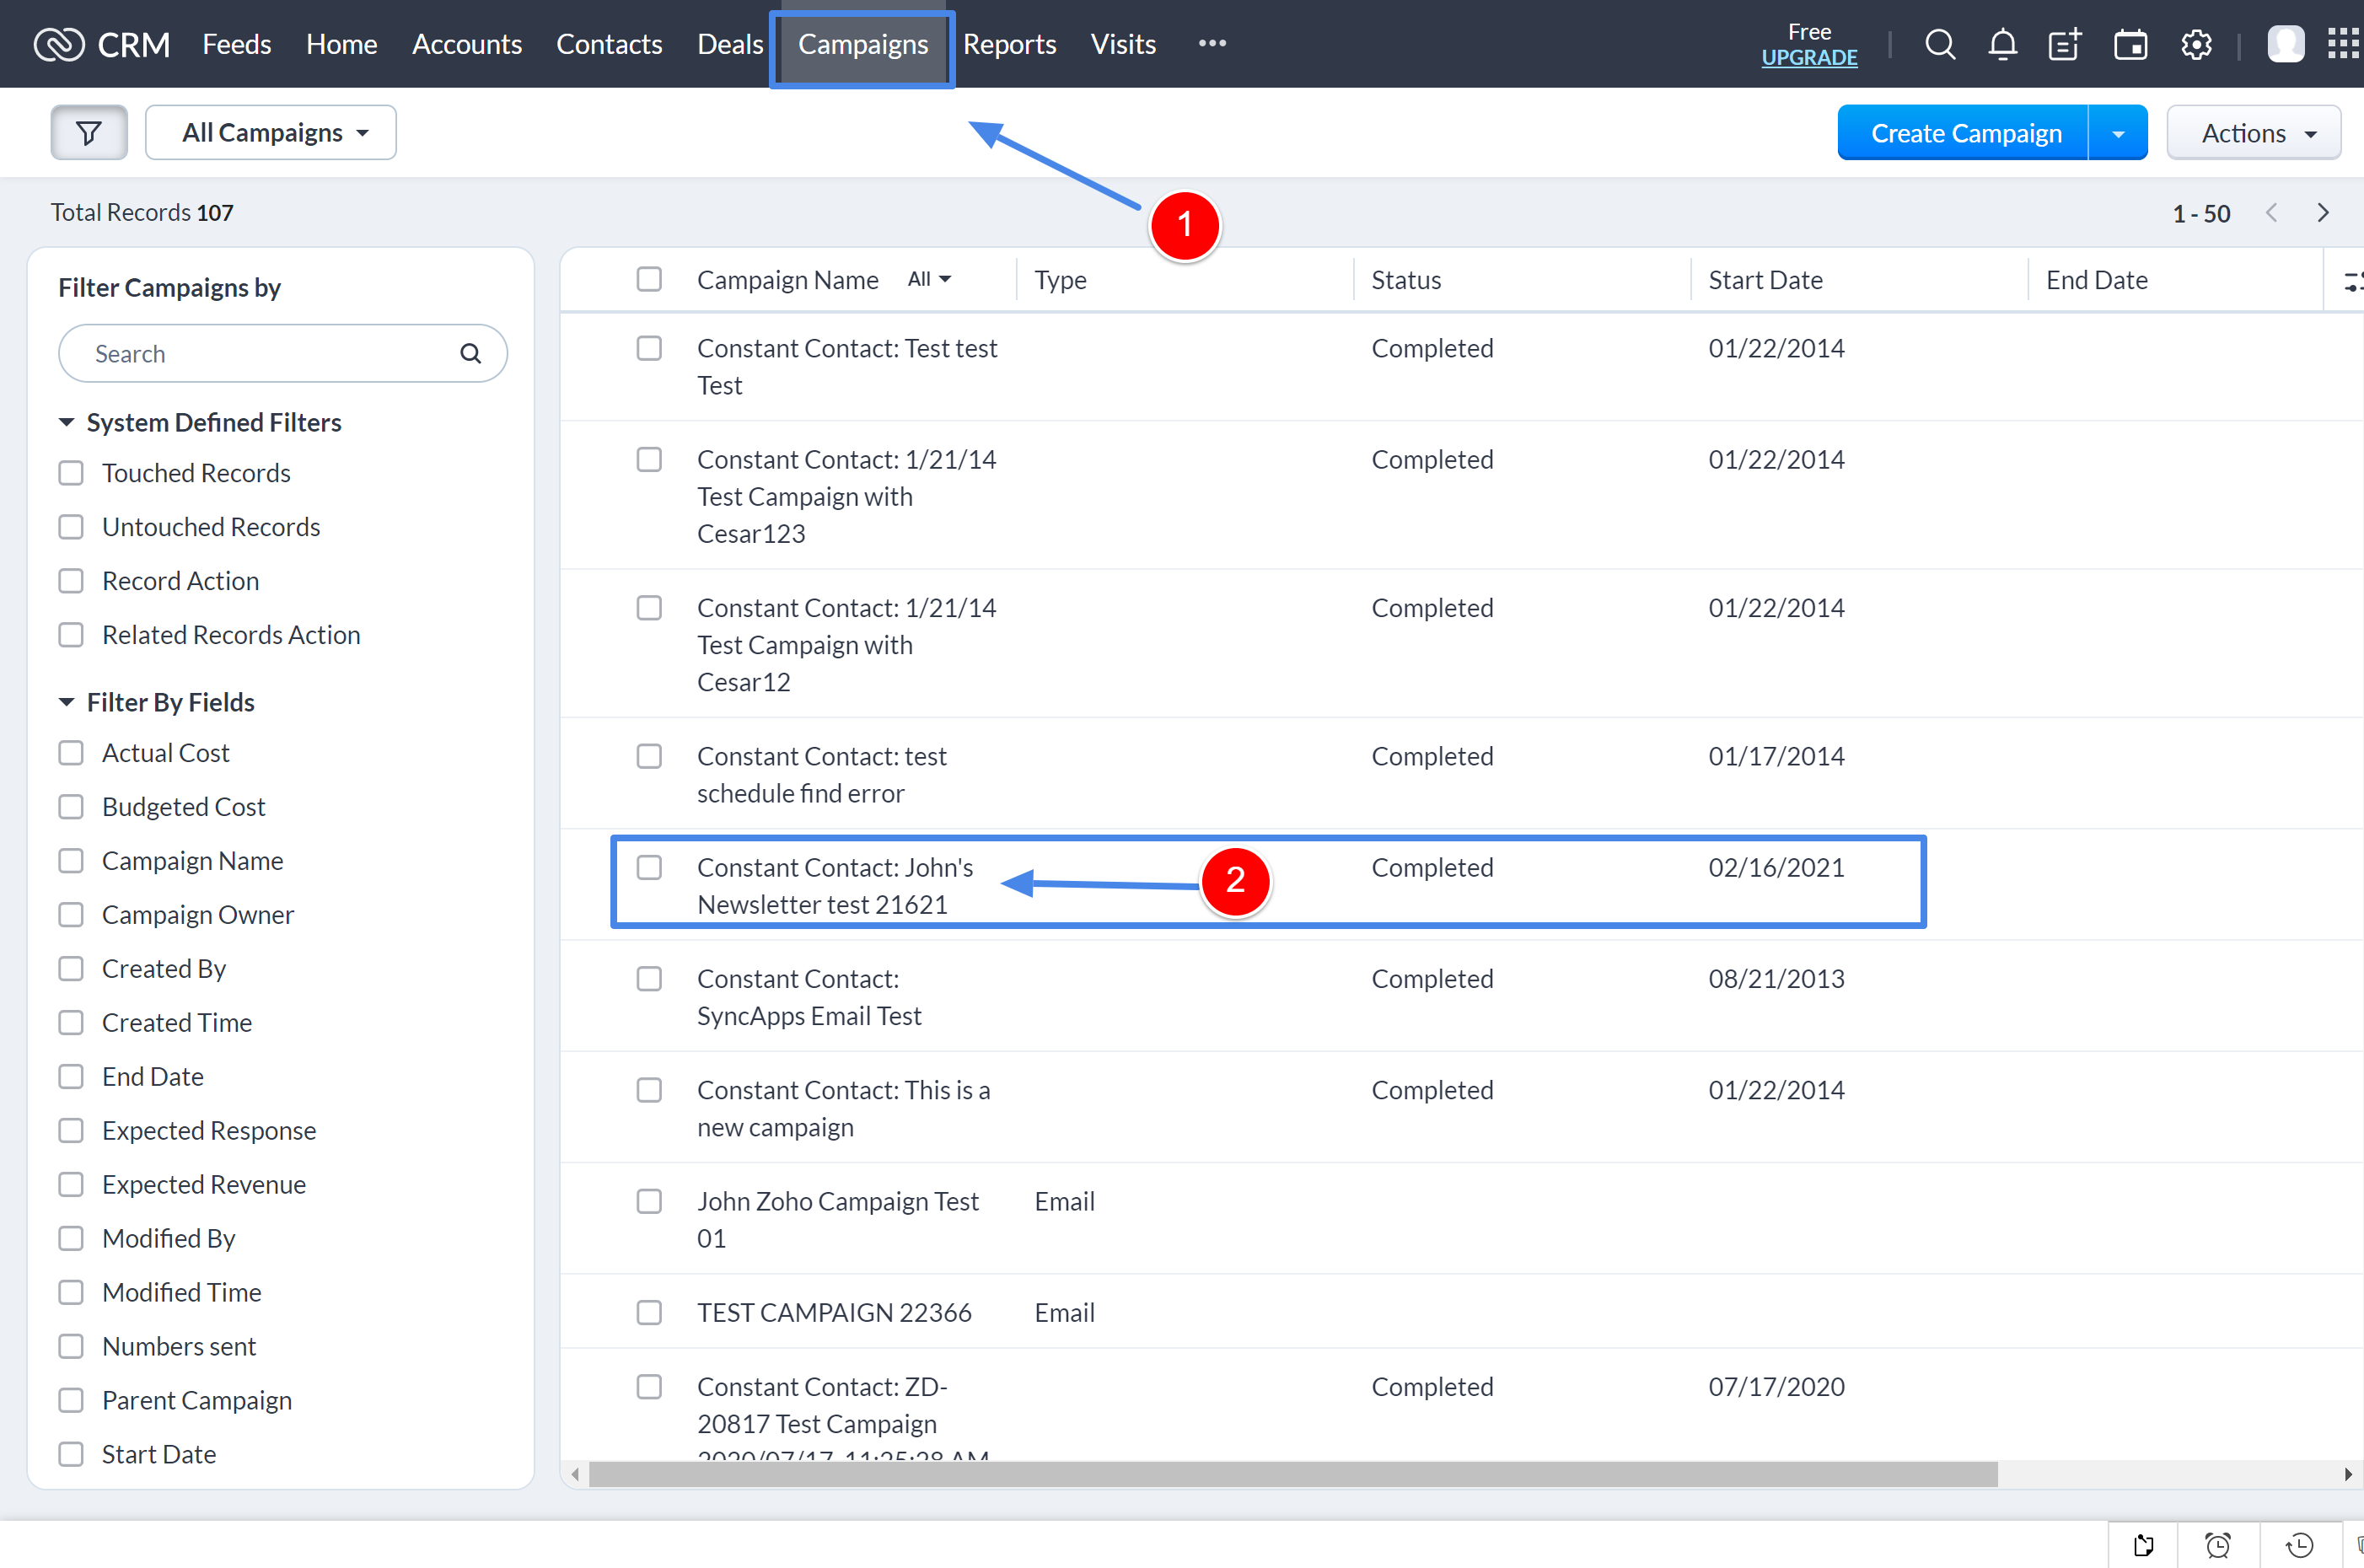Open Create Campaign dropdown arrow

[2118, 132]
